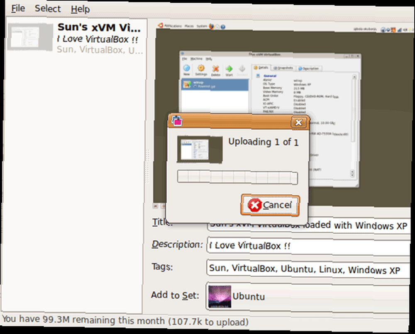The image size is (415, 334).
Task: Focus the Description field containing "I Love VirtualBox !!"
Action: 309,246
